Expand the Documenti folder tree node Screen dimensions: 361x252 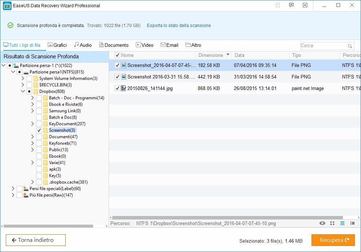click(x=33, y=137)
